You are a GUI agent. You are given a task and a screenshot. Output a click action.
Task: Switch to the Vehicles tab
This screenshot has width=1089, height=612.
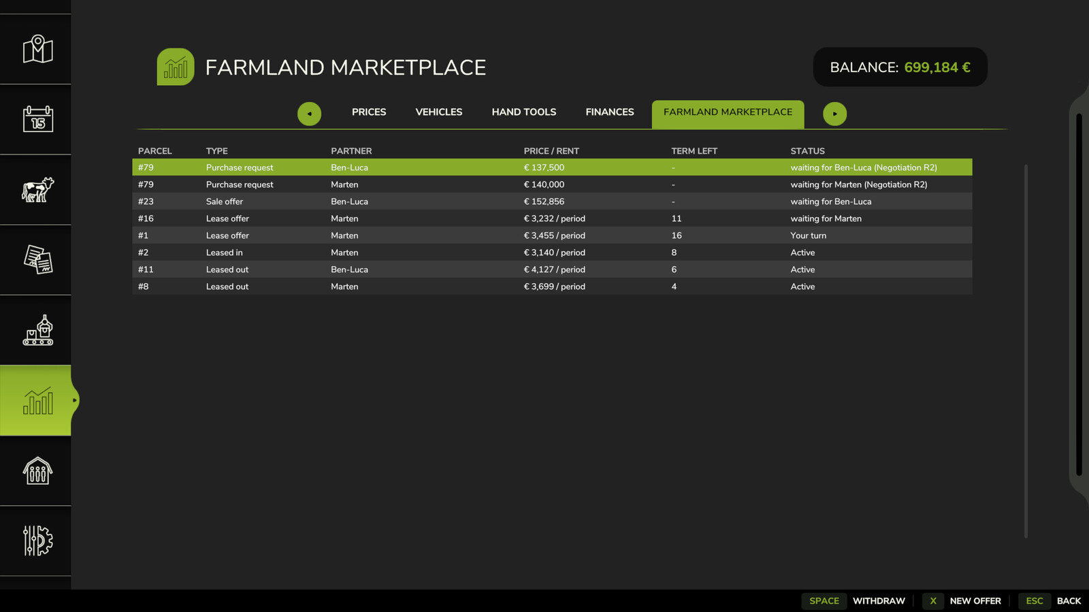click(x=439, y=112)
